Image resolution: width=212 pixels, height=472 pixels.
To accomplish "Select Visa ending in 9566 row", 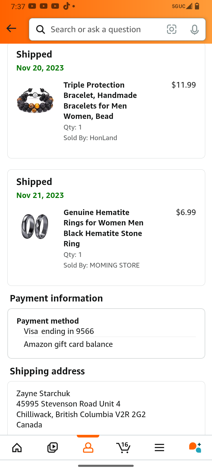I will 59,331.
